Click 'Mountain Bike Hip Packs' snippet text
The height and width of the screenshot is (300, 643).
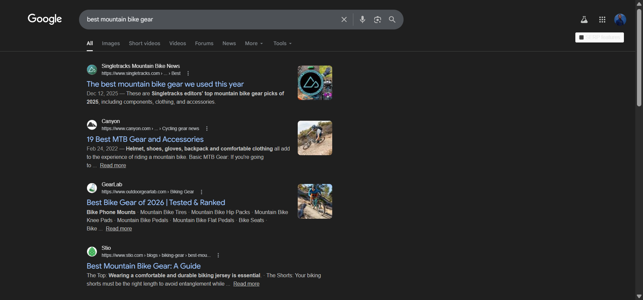[221, 212]
